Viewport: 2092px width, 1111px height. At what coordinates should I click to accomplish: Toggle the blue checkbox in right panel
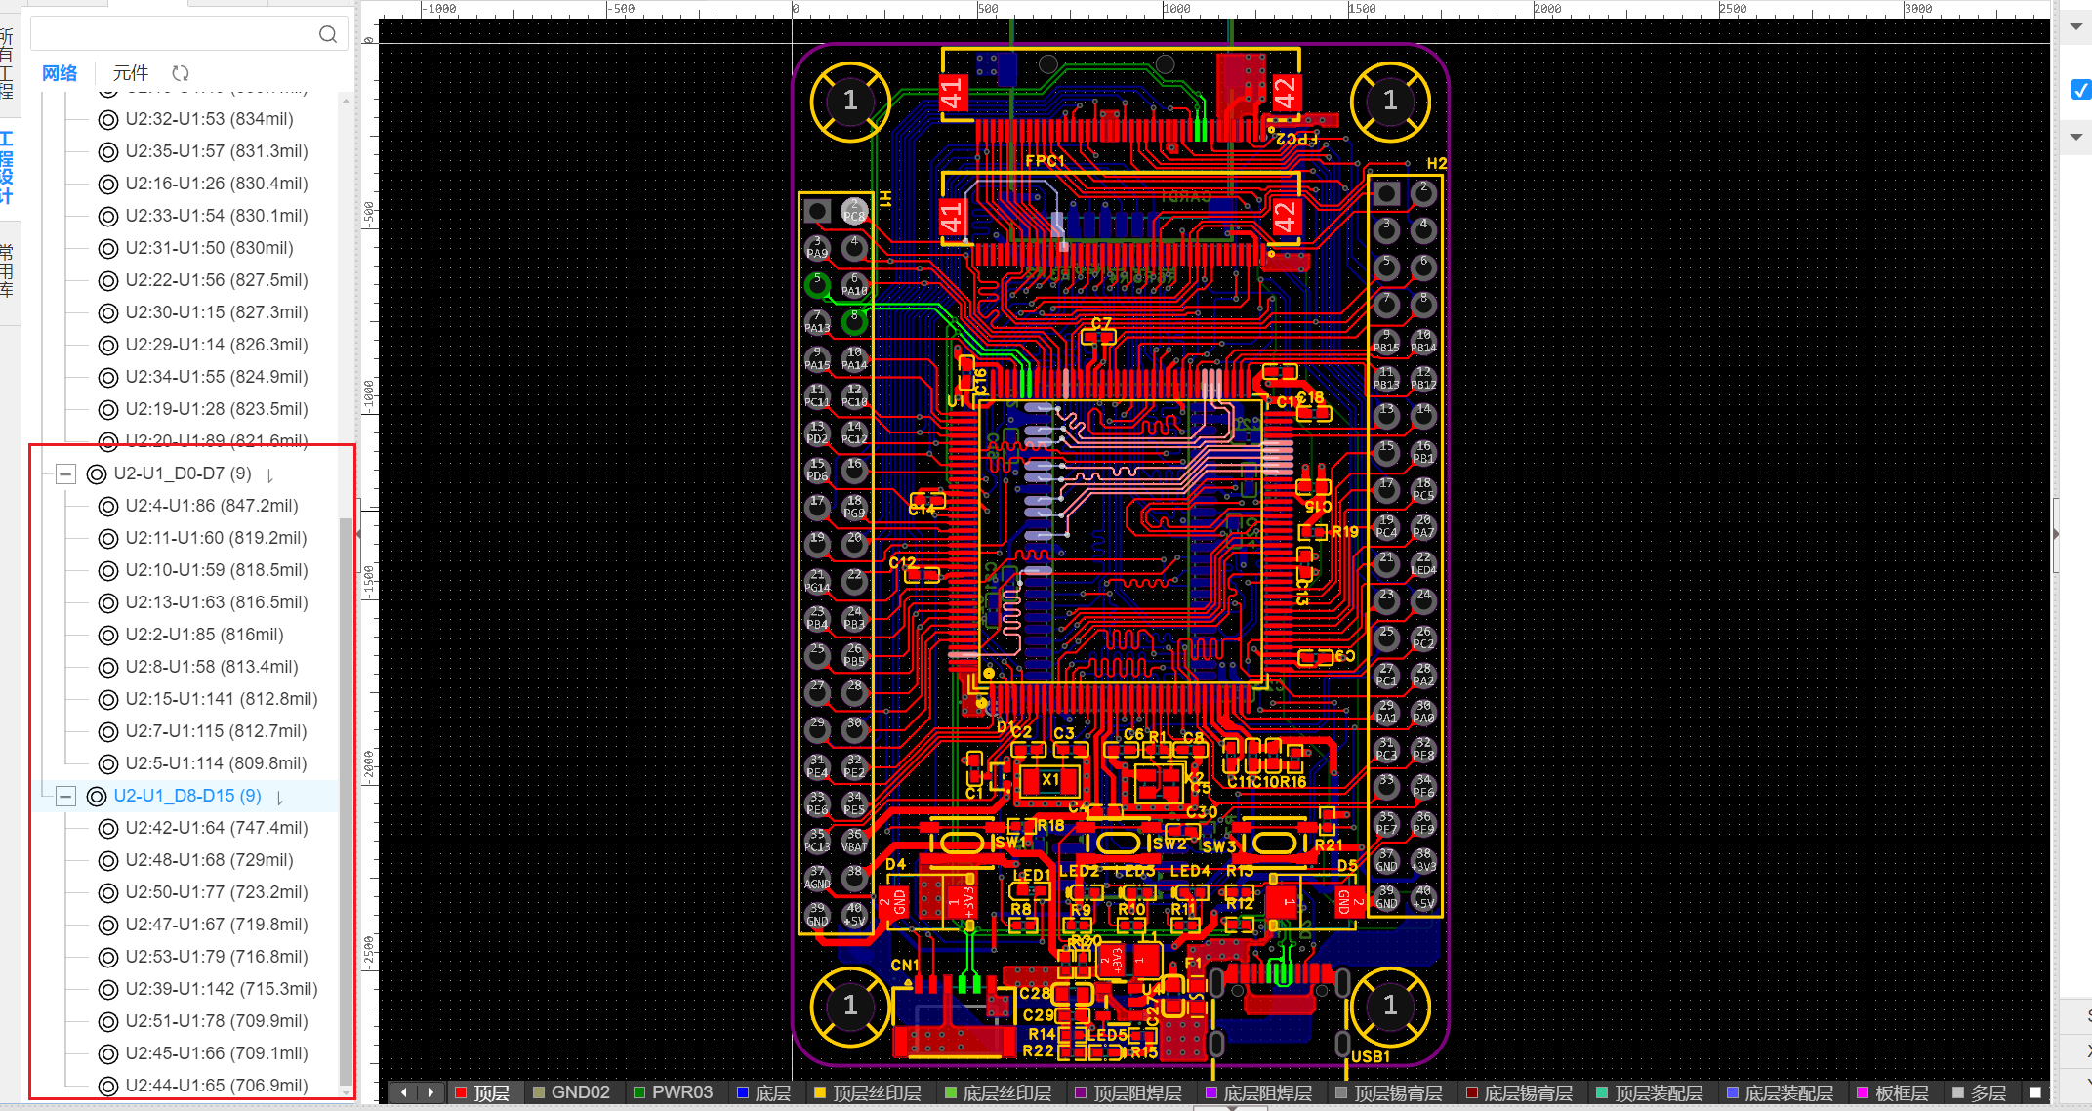point(2080,90)
